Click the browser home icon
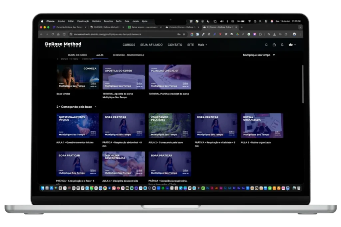 click(58, 34)
